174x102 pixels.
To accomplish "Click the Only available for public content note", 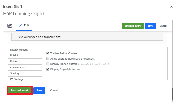I will tap(94, 64).
